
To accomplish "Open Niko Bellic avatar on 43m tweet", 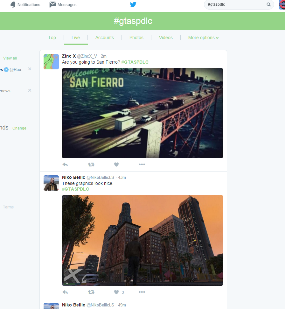I will [51, 183].
